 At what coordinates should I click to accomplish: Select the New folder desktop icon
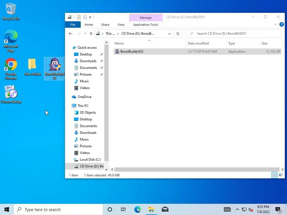pyautogui.click(x=33, y=67)
